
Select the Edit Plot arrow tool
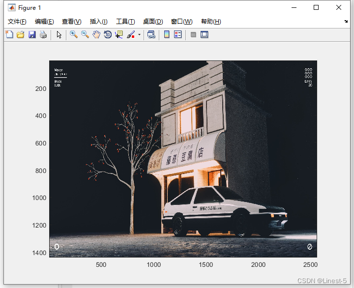click(x=59, y=34)
